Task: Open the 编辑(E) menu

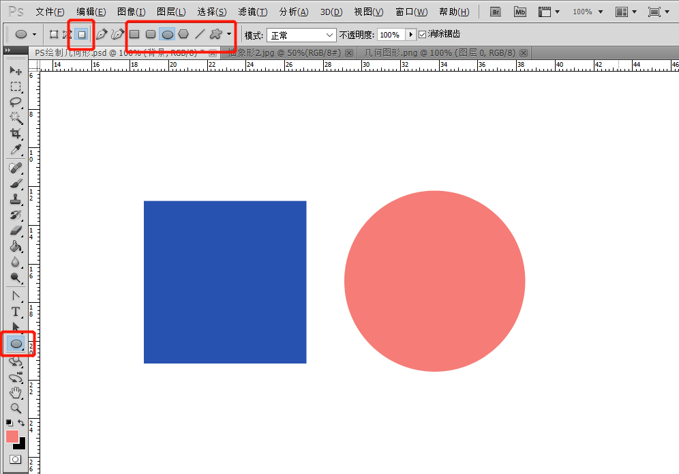Action: 91,12
